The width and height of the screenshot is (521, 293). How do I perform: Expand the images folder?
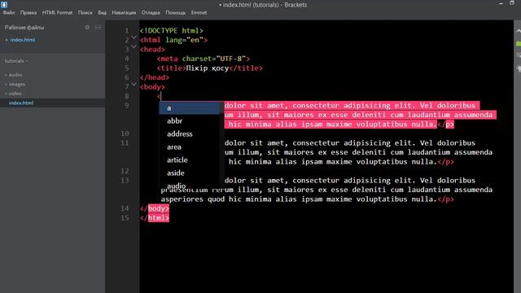pyautogui.click(x=16, y=84)
